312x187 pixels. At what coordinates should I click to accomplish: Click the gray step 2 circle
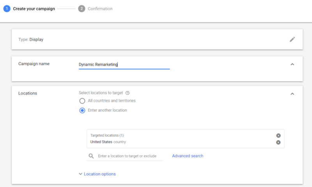click(x=82, y=9)
